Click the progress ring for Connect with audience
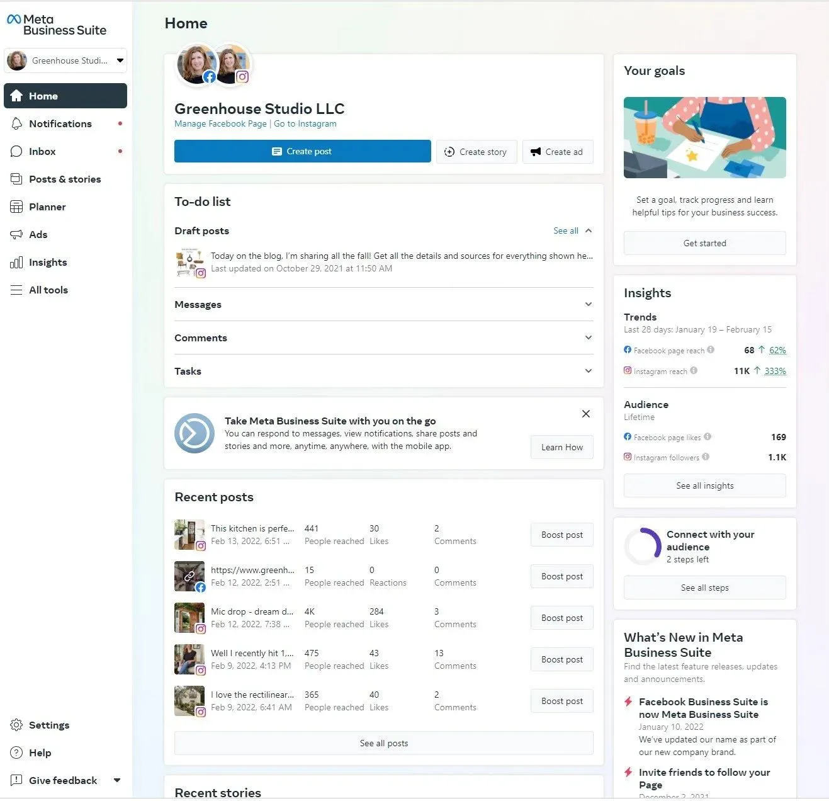Viewport: 829px width, 801px height. click(x=643, y=546)
